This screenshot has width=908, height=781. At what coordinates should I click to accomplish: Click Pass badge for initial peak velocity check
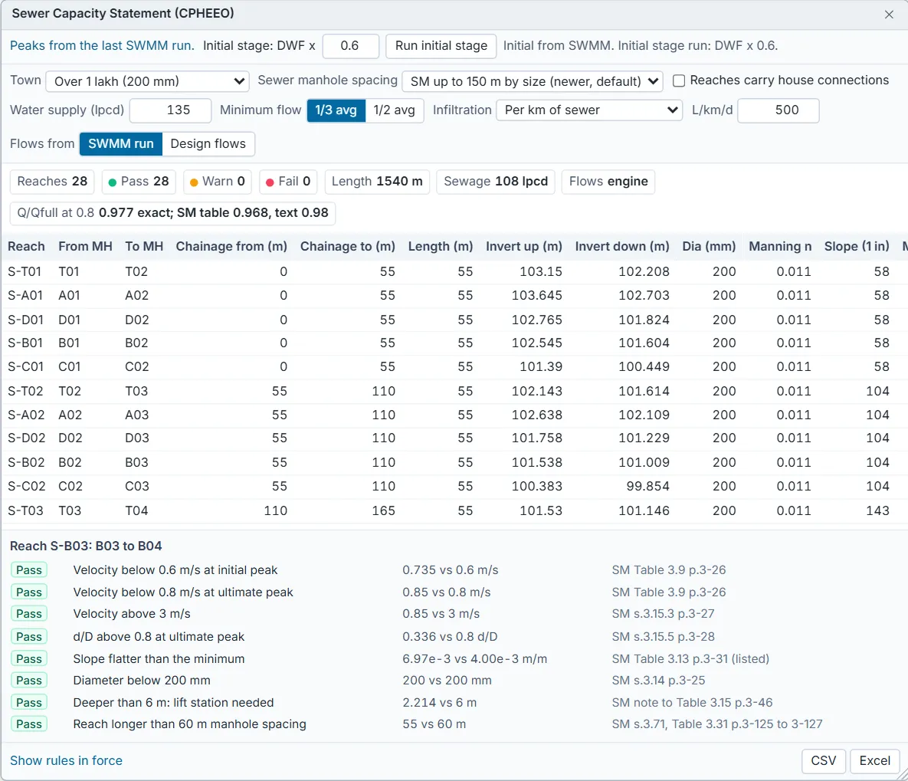click(29, 570)
